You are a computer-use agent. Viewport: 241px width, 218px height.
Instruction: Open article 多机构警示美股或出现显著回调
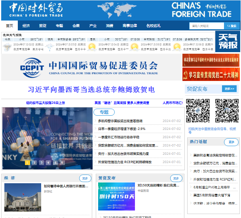click(120, 121)
